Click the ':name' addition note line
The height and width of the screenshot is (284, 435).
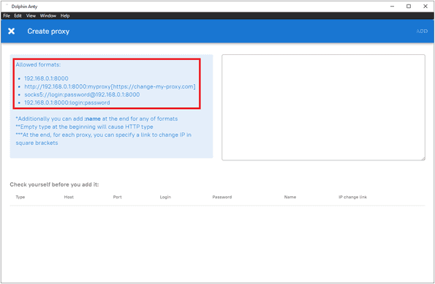97,119
